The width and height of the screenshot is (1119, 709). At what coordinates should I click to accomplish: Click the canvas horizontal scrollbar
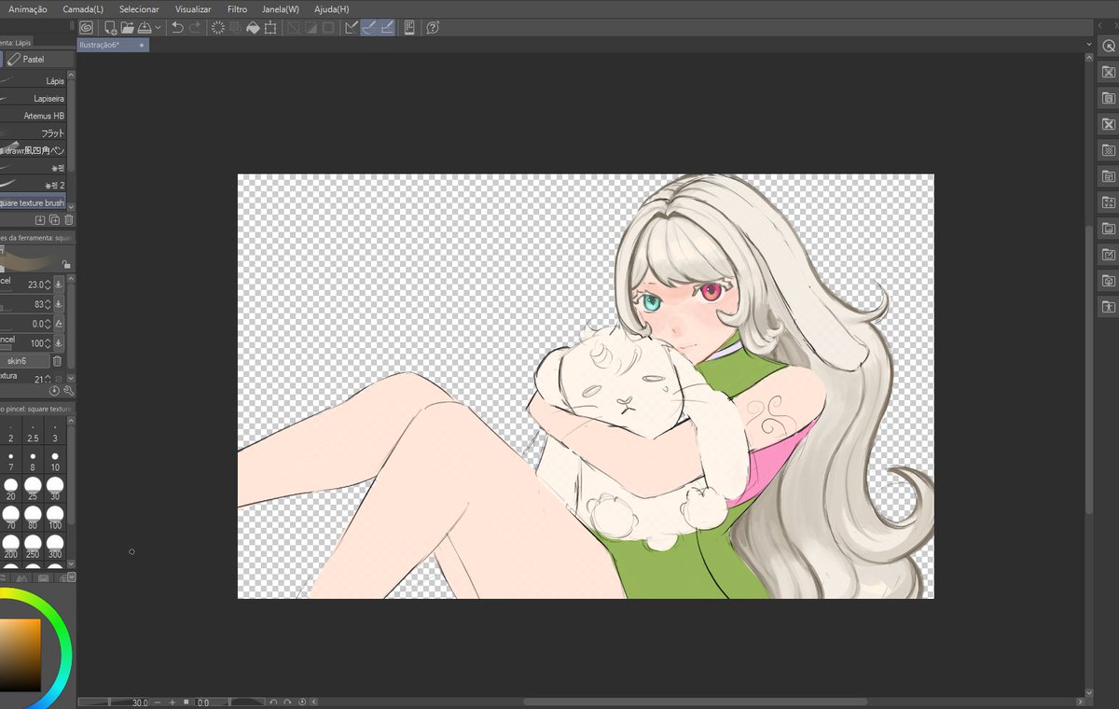[x=695, y=702]
